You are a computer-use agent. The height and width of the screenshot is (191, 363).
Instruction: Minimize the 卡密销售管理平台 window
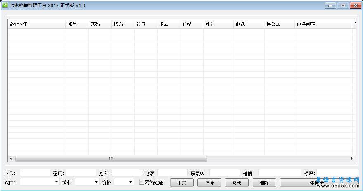[x=330, y=5]
